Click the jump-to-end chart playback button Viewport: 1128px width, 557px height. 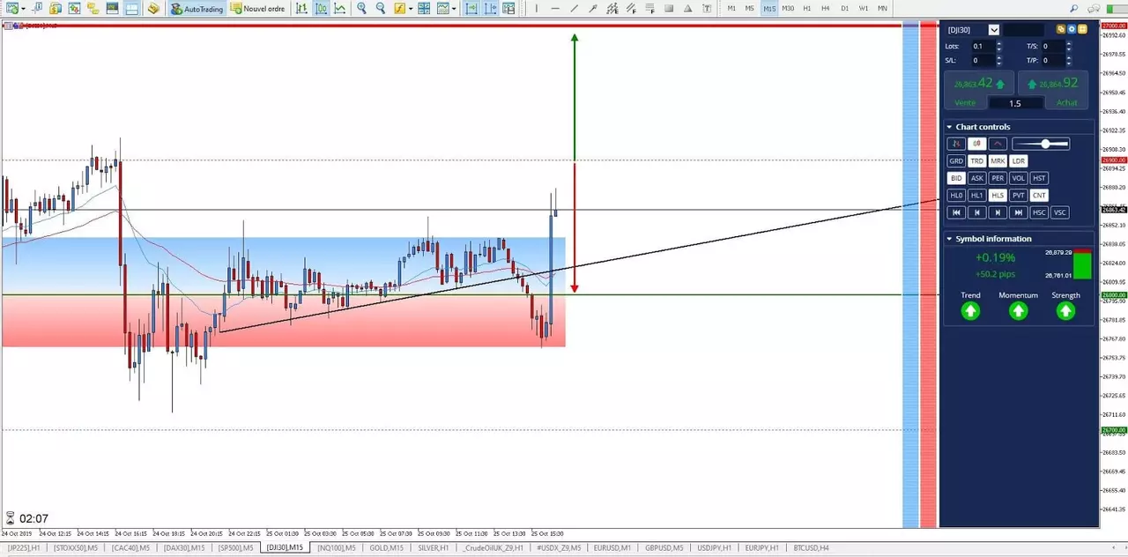click(x=1018, y=212)
